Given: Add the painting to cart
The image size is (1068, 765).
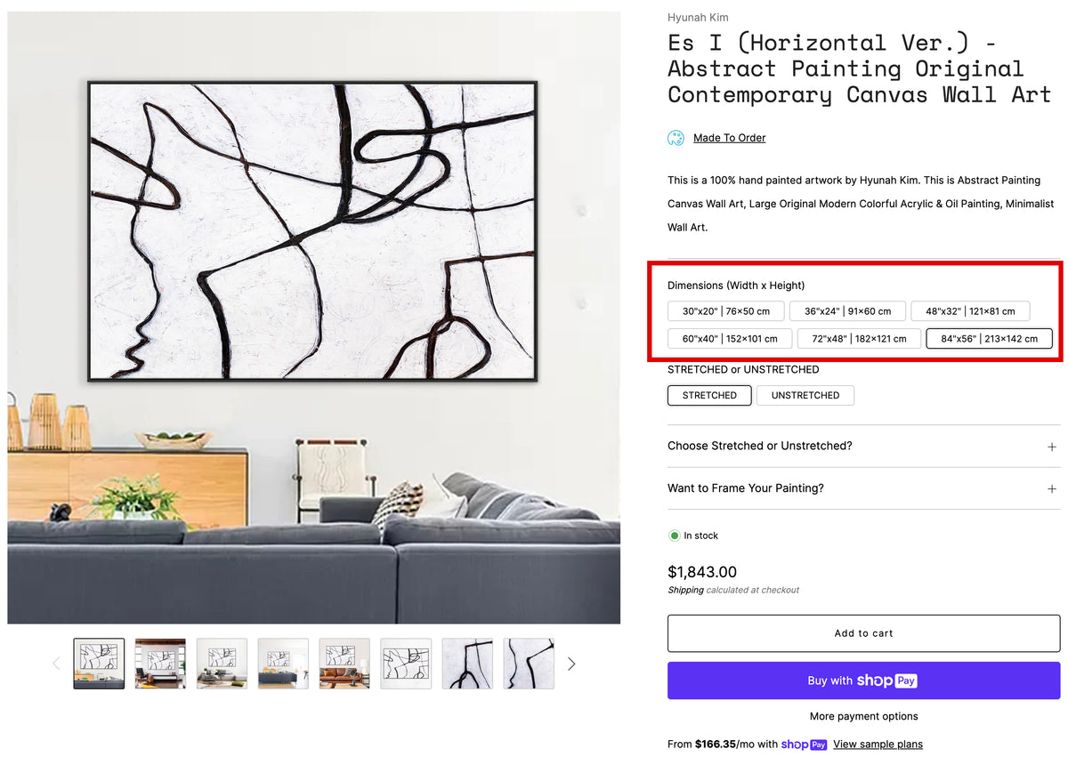Looking at the screenshot, I should pyautogui.click(x=863, y=633).
